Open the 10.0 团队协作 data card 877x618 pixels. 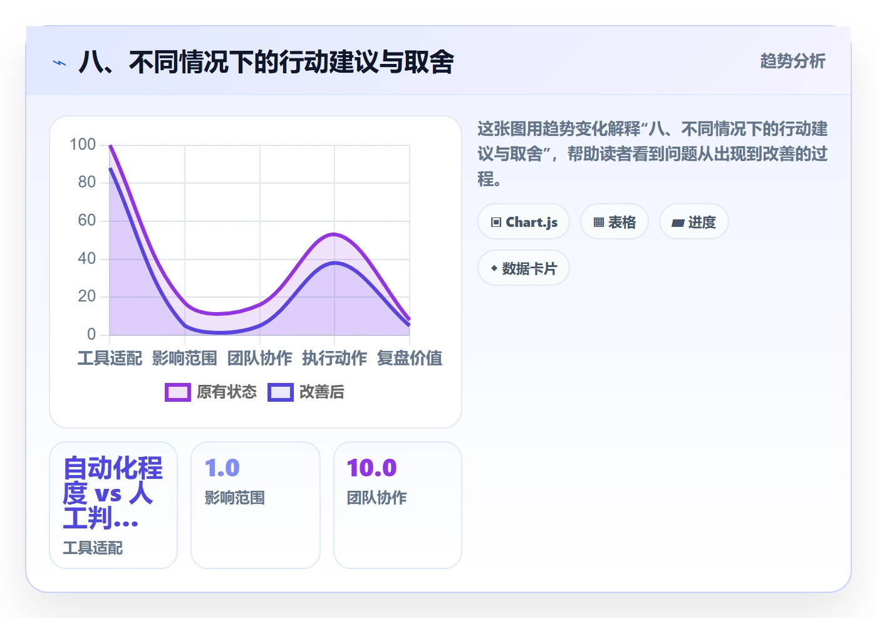click(x=398, y=505)
